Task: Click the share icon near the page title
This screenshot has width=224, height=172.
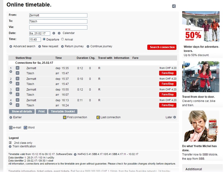Action: [x=174, y=6]
